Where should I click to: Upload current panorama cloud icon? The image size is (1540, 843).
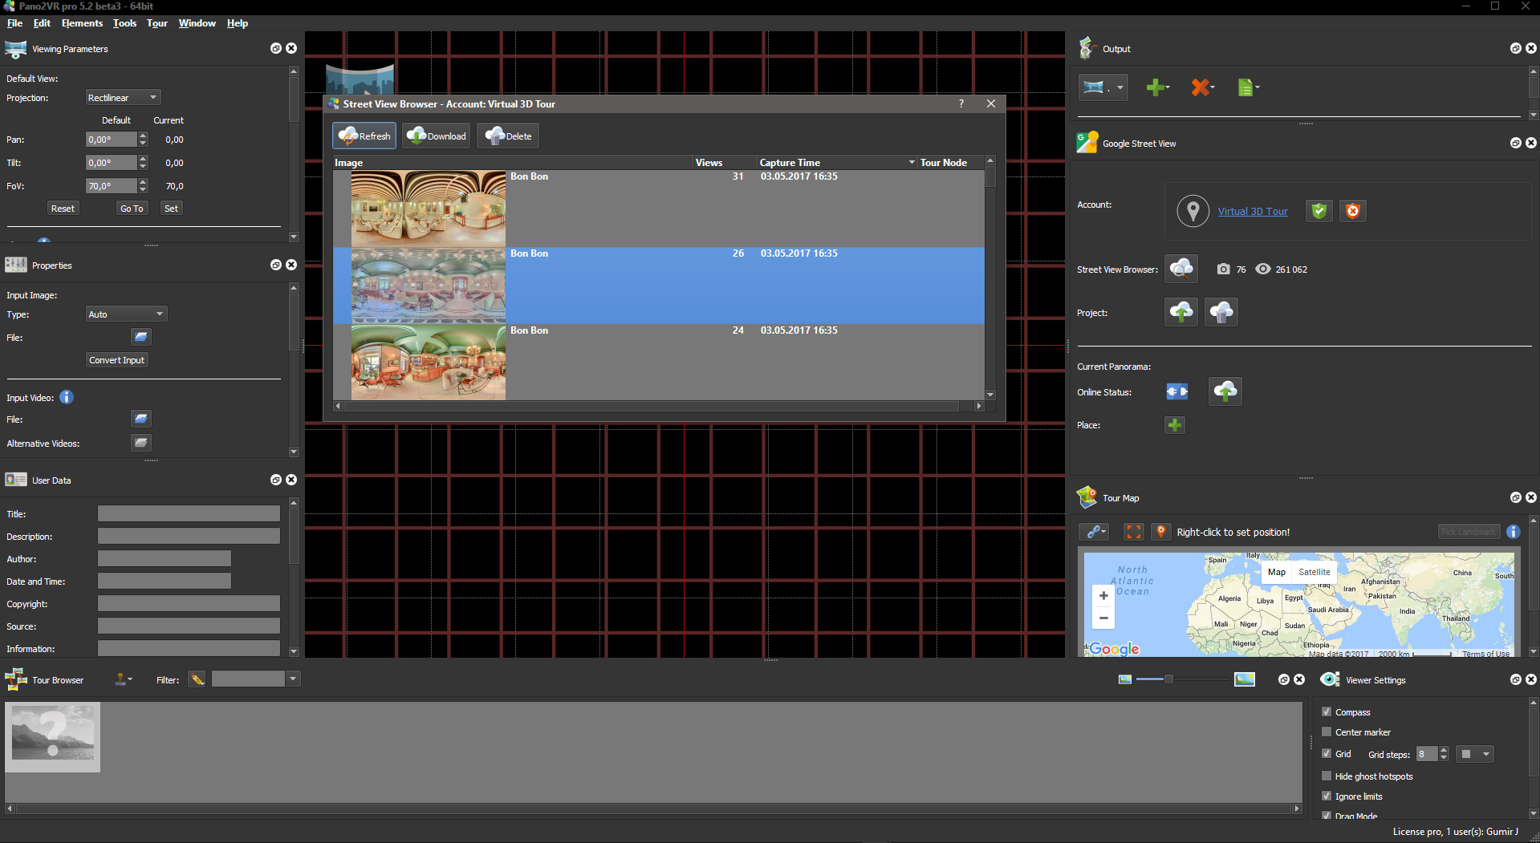pyautogui.click(x=1225, y=391)
